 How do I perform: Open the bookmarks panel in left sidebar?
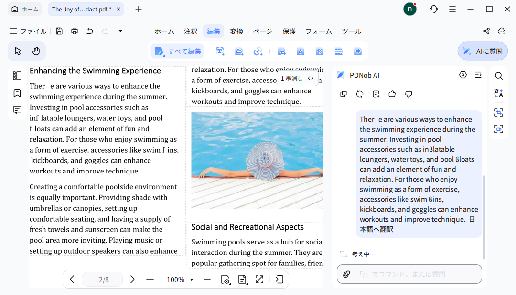coord(17,93)
